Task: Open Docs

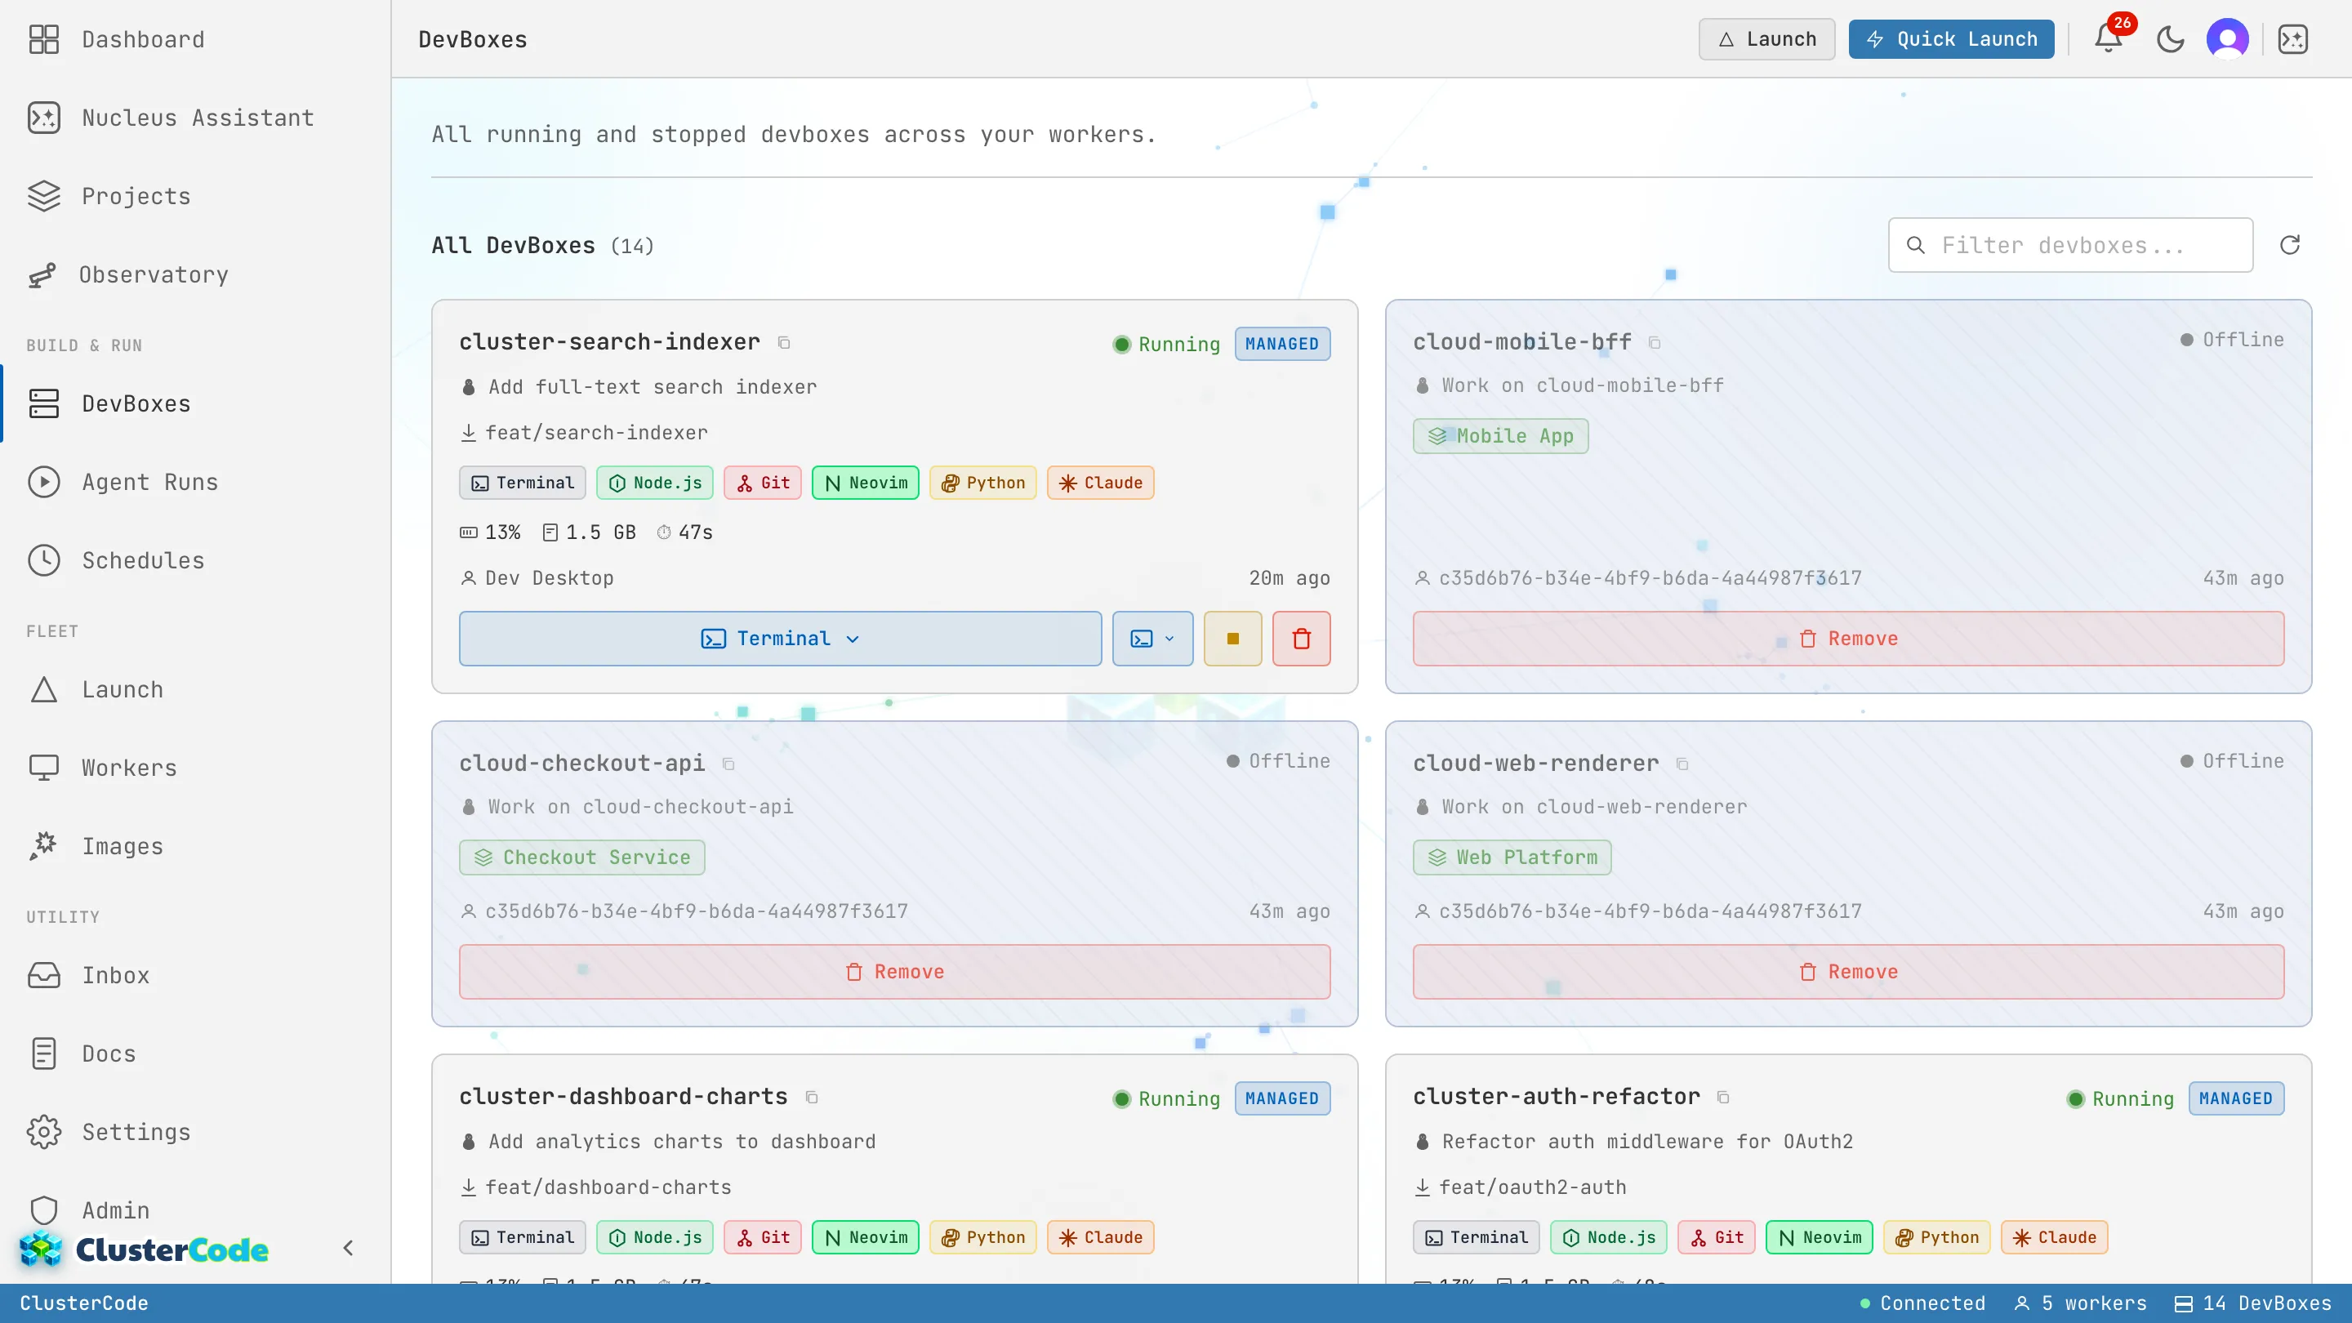Action: (195, 1053)
